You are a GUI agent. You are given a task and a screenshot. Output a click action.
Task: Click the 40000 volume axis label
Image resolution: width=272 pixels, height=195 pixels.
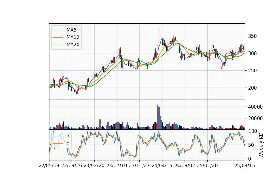click(x=255, y=107)
